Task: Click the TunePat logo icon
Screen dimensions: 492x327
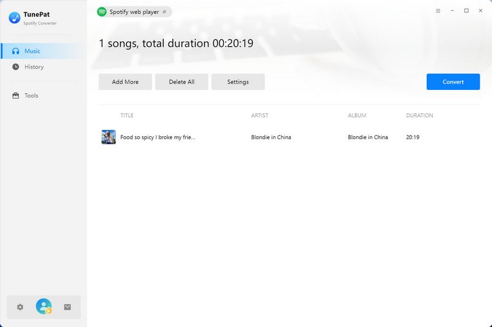Action: (15, 18)
